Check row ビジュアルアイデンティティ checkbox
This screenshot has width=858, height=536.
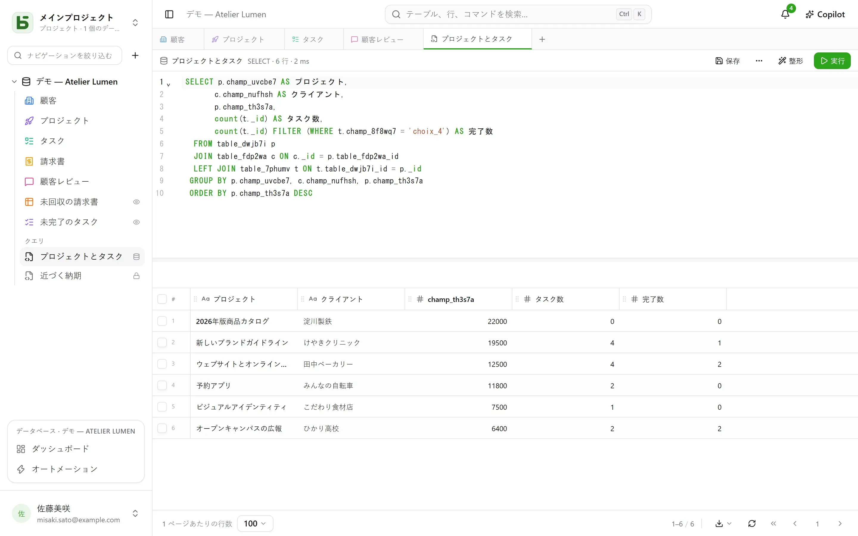162,406
